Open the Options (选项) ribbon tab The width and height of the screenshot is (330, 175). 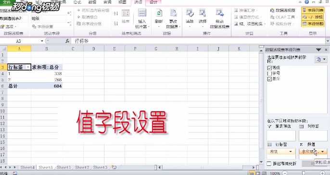[138, 2]
